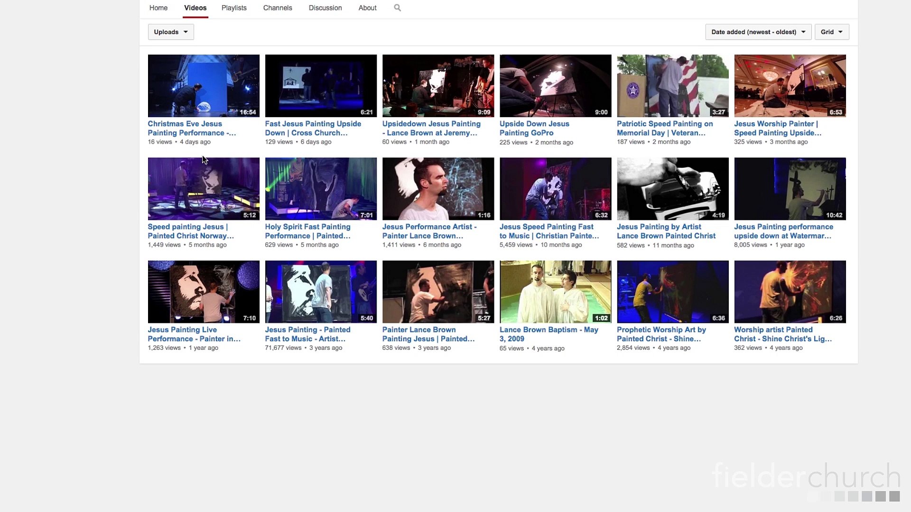Screen dimensions: 911x512
Task: Open the Channels tab
Action: tap(278, 8)
